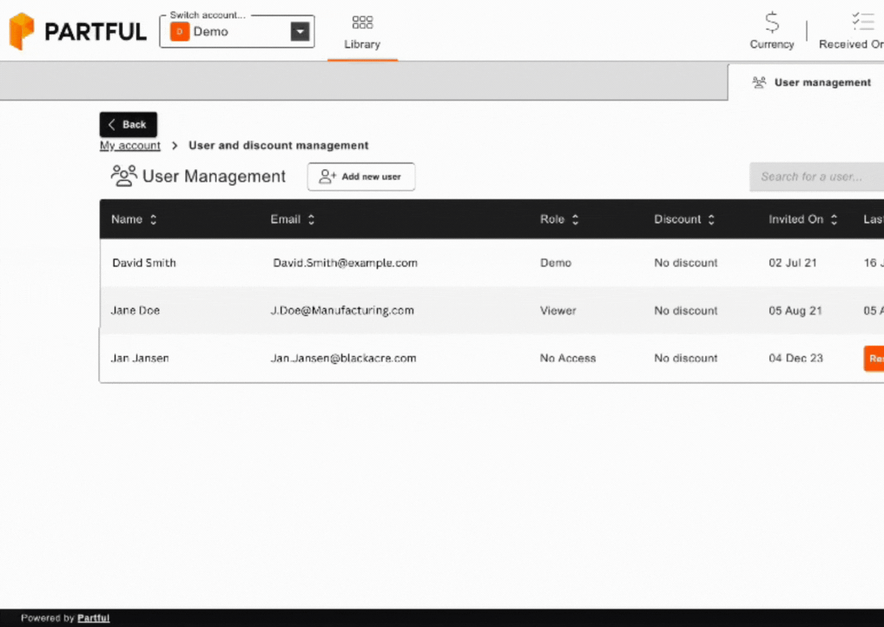Click the Back button
This screenshot has width=884, height=627.
coord(128,124)
